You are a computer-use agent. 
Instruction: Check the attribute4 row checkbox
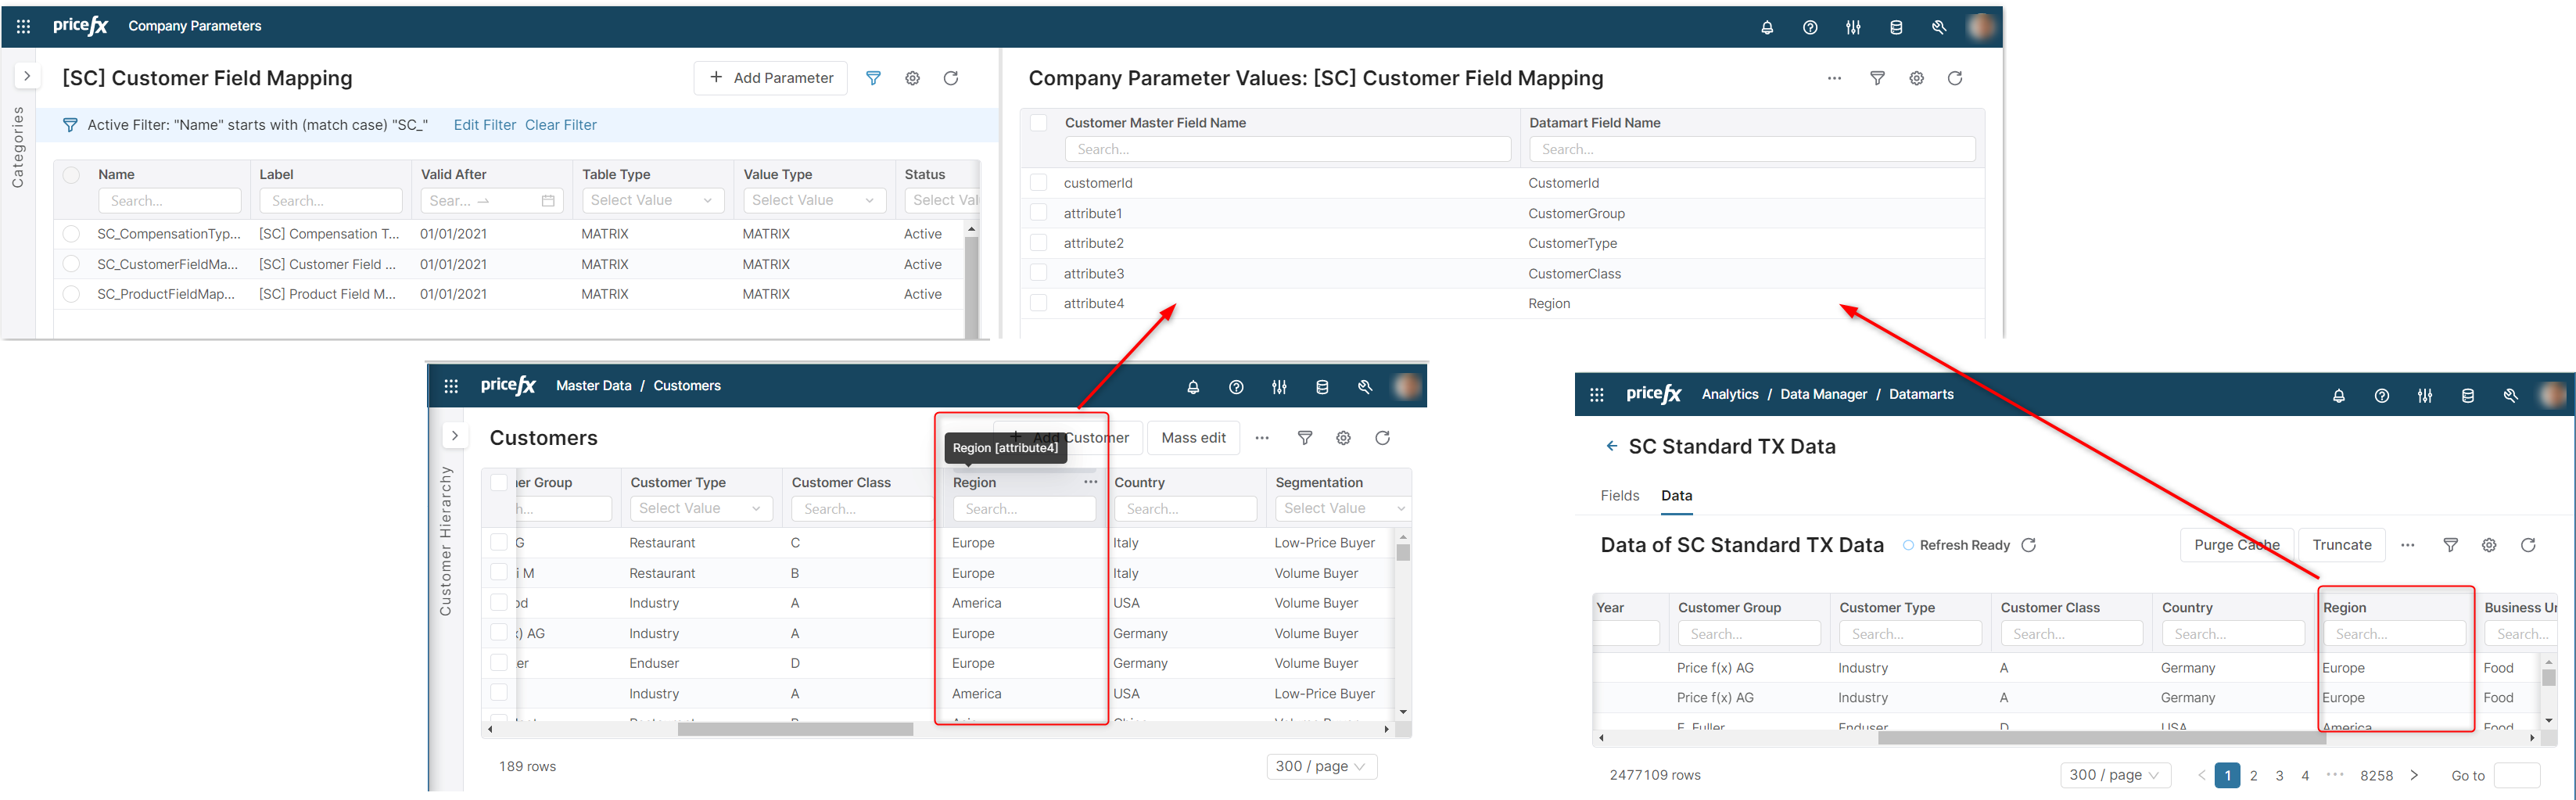coord(1039,303)
